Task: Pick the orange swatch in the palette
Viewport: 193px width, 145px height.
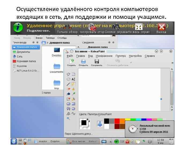Action: click(122, 121)
